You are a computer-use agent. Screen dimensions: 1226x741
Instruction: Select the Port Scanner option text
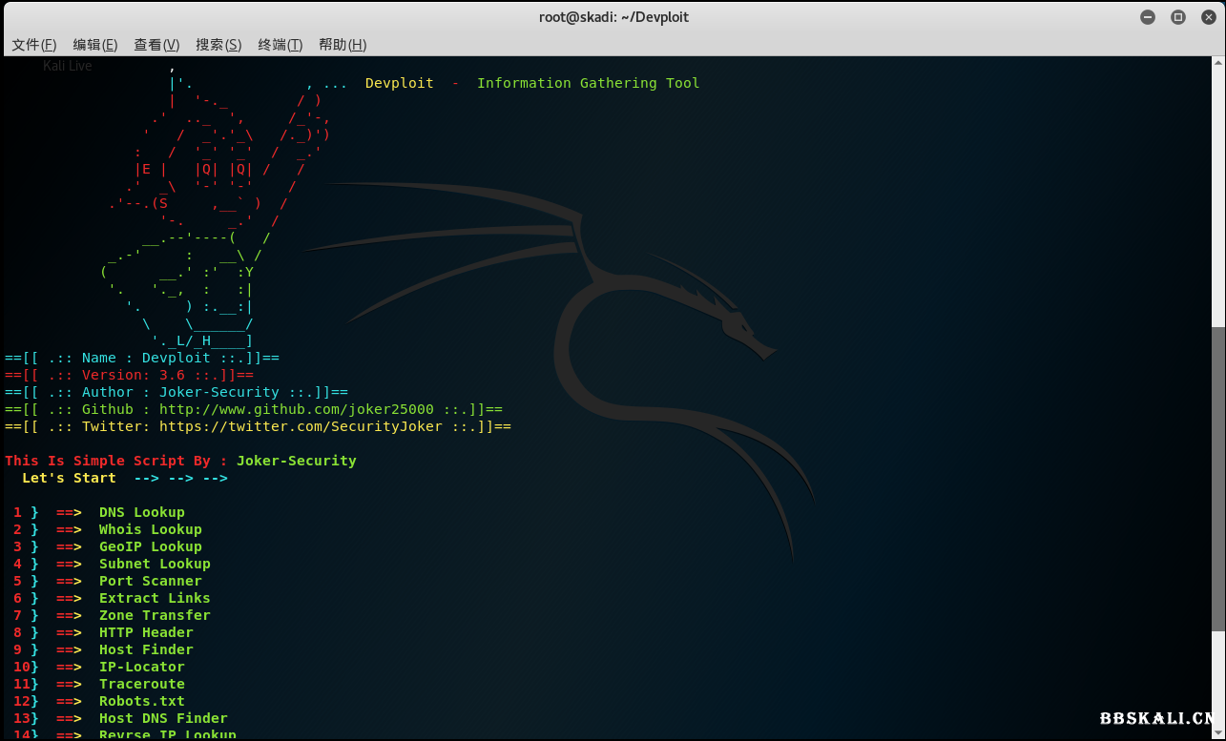150,581
